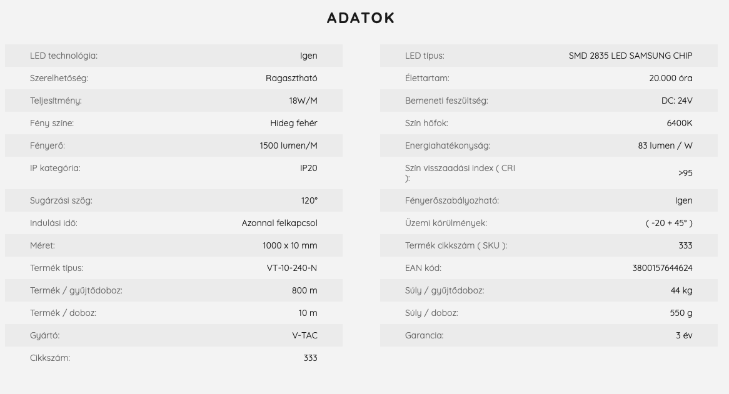
Task: Click the 3 év Garancia value
Action: pyautogui.click(x=684, y=335)
